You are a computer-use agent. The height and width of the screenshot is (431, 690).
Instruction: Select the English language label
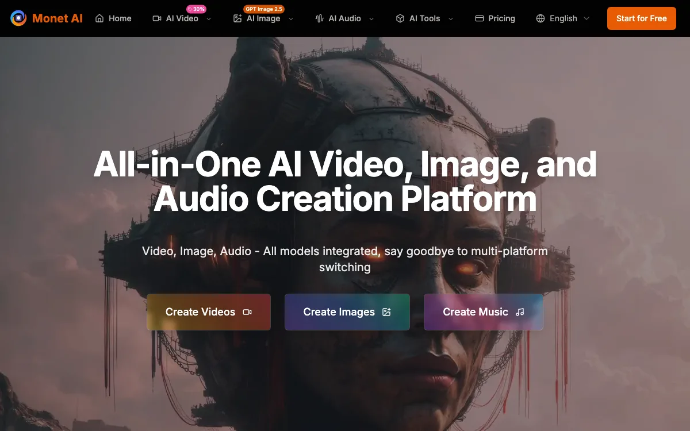coord(563,18)
